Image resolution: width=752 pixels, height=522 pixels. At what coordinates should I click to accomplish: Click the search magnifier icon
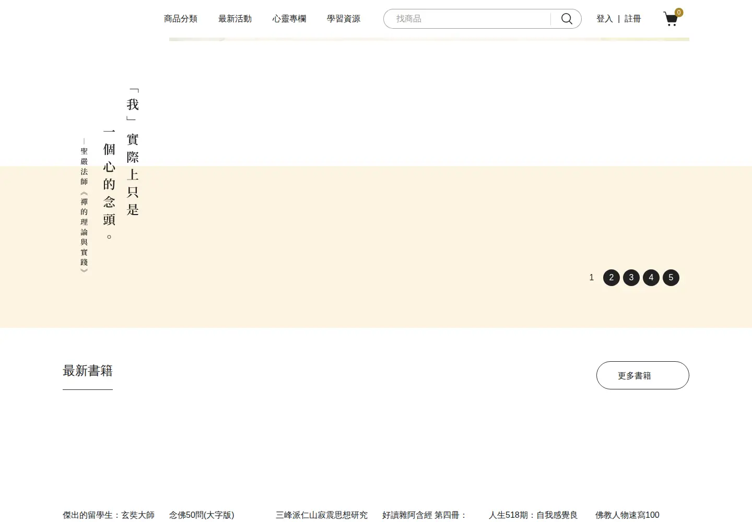pos(567,19)
